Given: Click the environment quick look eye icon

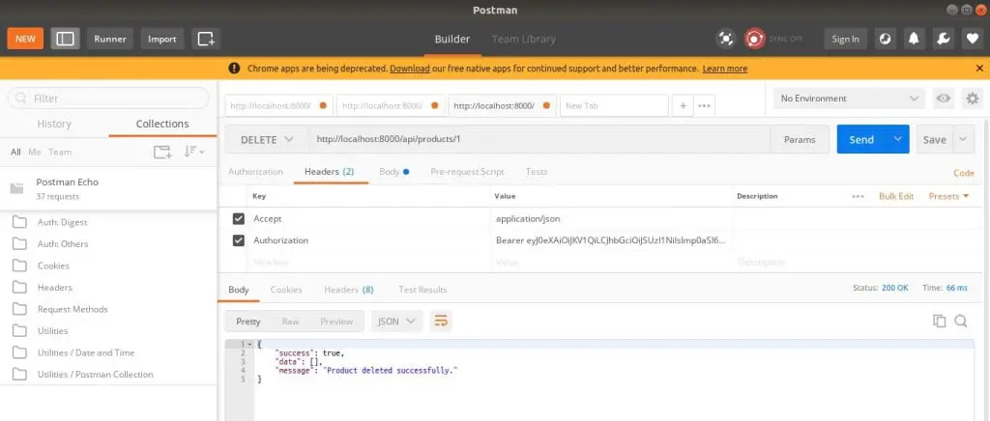Looking at the screenshot, I should 944,98.
